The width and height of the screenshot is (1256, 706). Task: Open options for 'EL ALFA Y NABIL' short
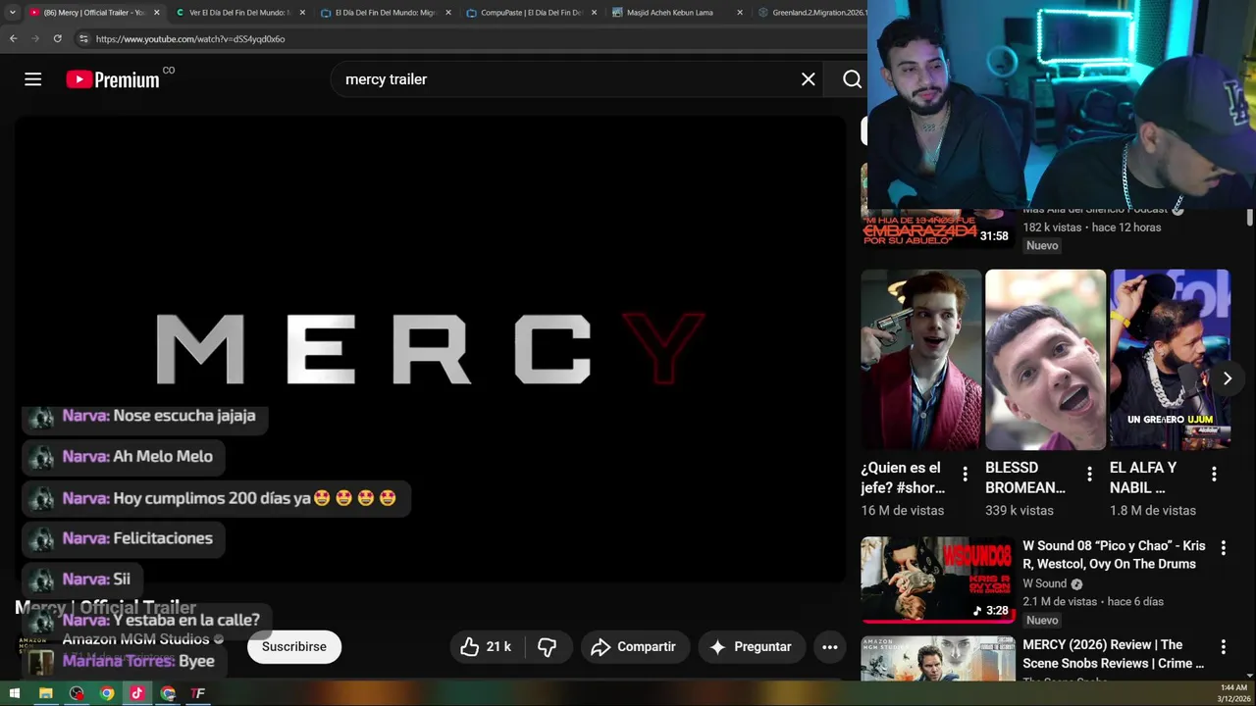coord(1214,475)
